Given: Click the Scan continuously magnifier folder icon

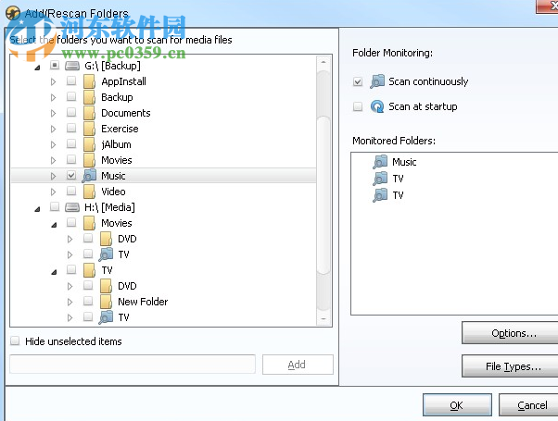Looking at the screenshot, I should pyautogui.click(x=377, y=81).
